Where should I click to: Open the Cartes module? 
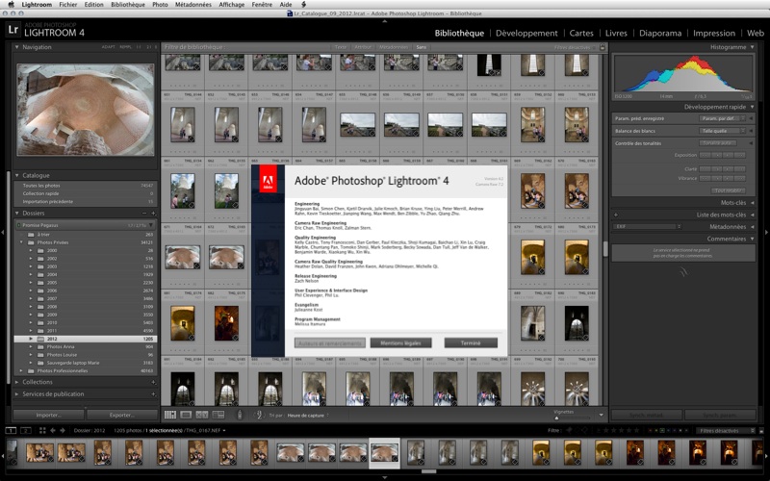pos(581,34)
